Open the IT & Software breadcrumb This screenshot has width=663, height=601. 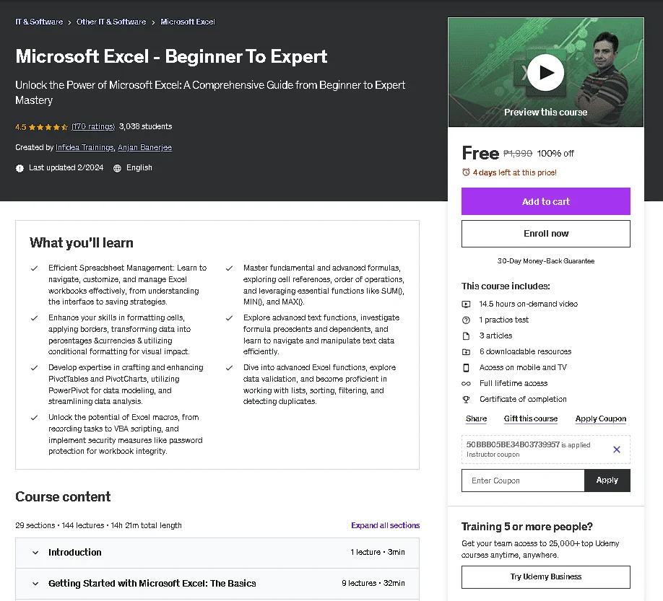[39, 22]
